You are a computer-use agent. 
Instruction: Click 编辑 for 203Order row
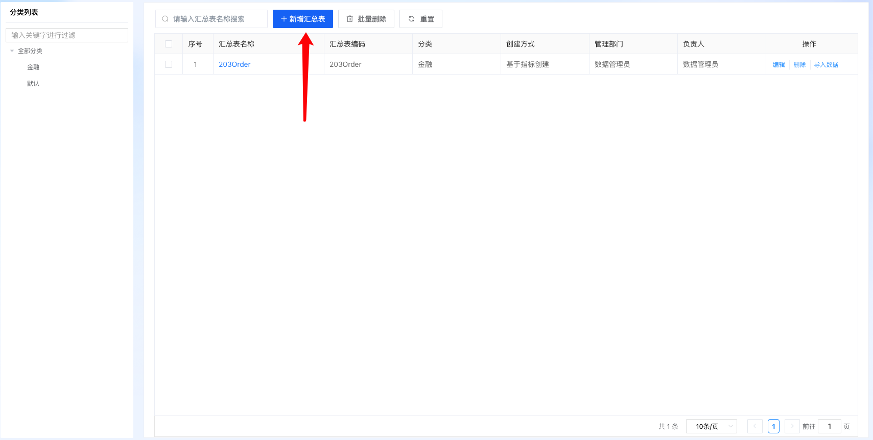point(778,65)
